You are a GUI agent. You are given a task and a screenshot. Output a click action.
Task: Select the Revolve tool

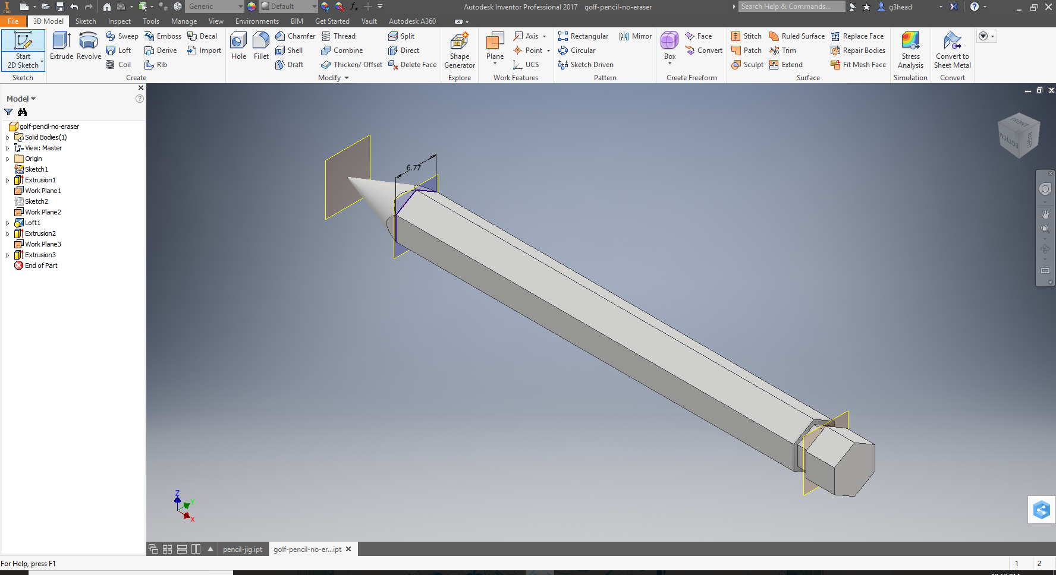(89, 46)
